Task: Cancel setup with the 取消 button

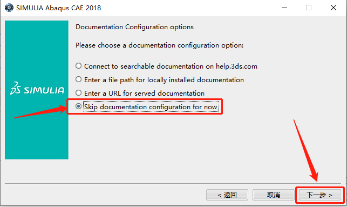Action: [274, 195]
